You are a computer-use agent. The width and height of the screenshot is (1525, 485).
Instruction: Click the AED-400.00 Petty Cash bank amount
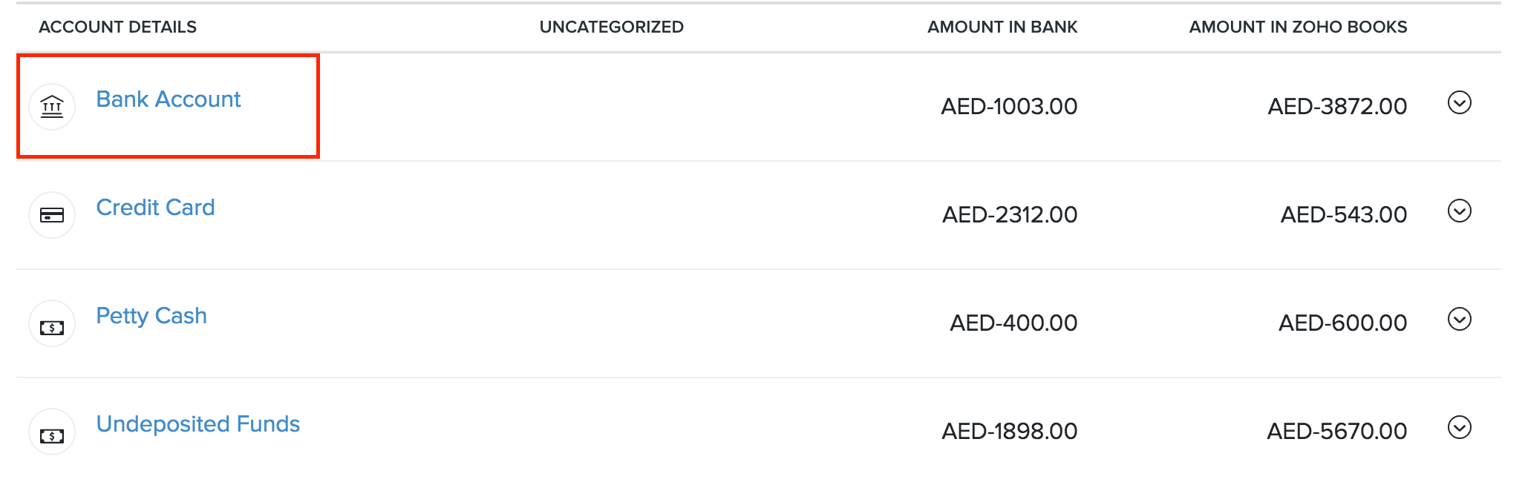pos(1013,323)
